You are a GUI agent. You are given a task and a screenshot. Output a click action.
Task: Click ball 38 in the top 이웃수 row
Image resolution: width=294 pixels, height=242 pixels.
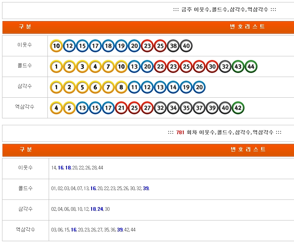coord(173,46)
